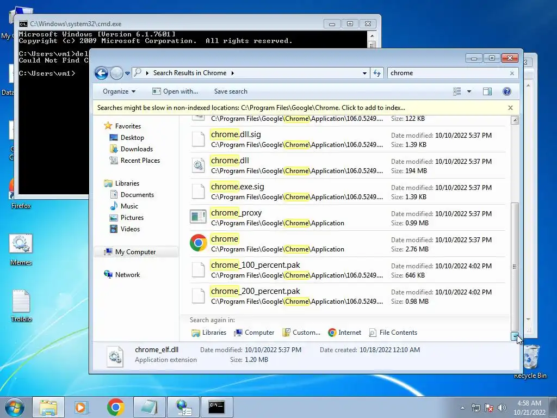
Task: Click the yellow non-indexed locations message
Action: pos(251,108)
